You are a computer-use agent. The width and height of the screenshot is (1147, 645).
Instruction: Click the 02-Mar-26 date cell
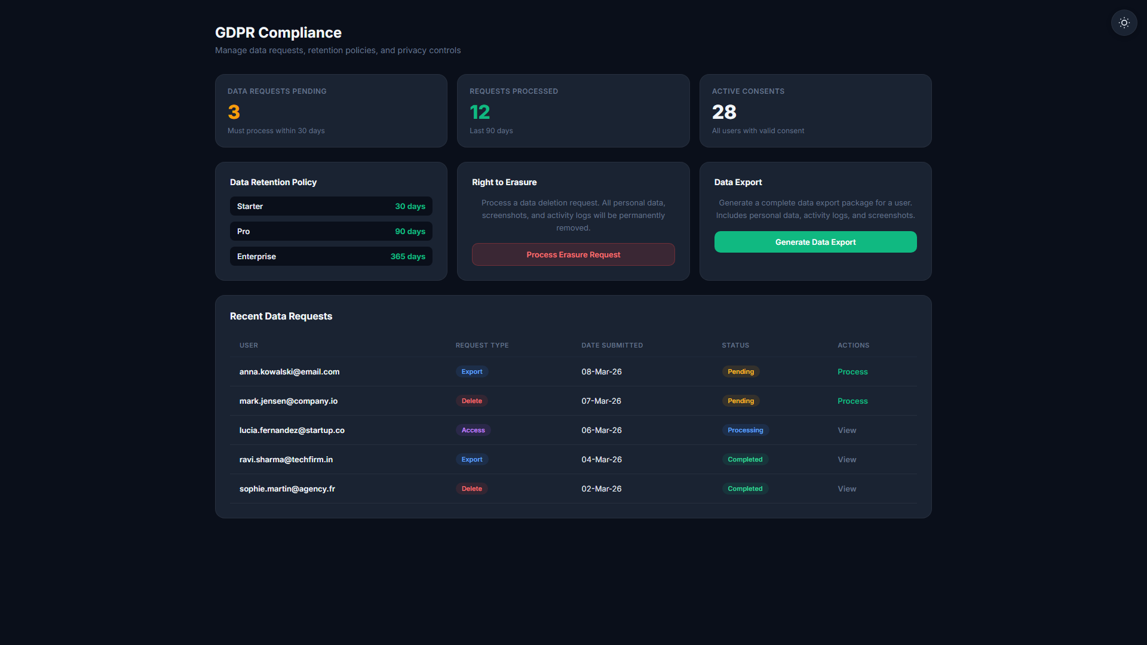coord(602,489)
